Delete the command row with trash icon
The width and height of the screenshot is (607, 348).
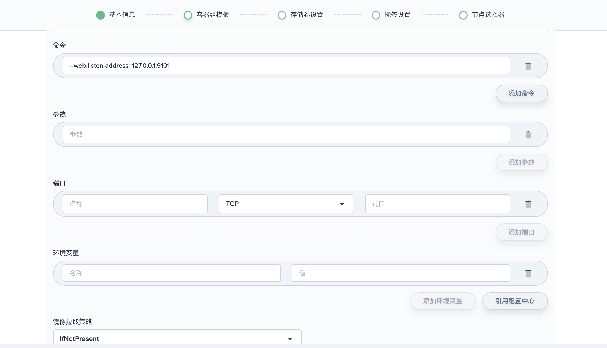(528, 66)
